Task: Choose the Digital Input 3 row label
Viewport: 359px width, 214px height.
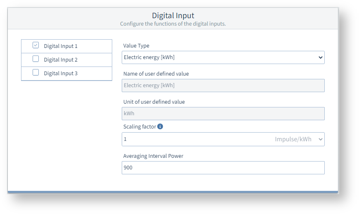Action: coord(61,74)
